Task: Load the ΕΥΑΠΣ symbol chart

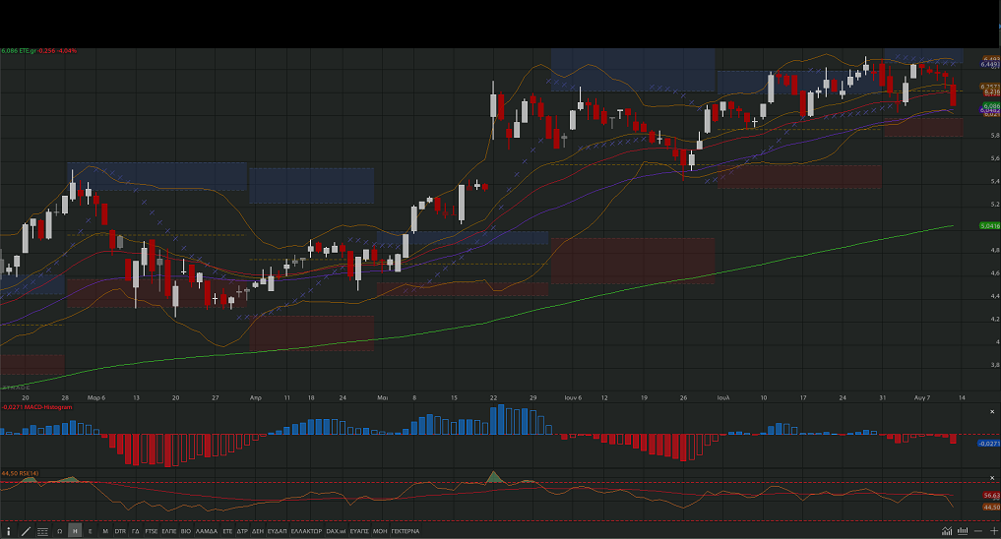Action: pyautogui.click(x=359, y=531)
